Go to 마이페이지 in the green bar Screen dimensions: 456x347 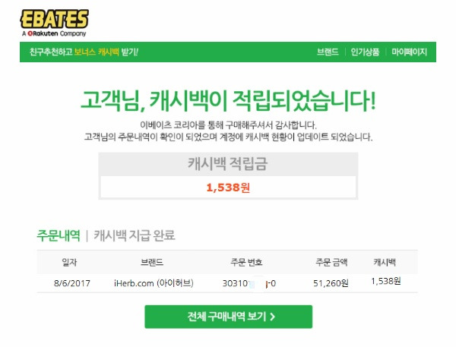click(x=409, y=52)
